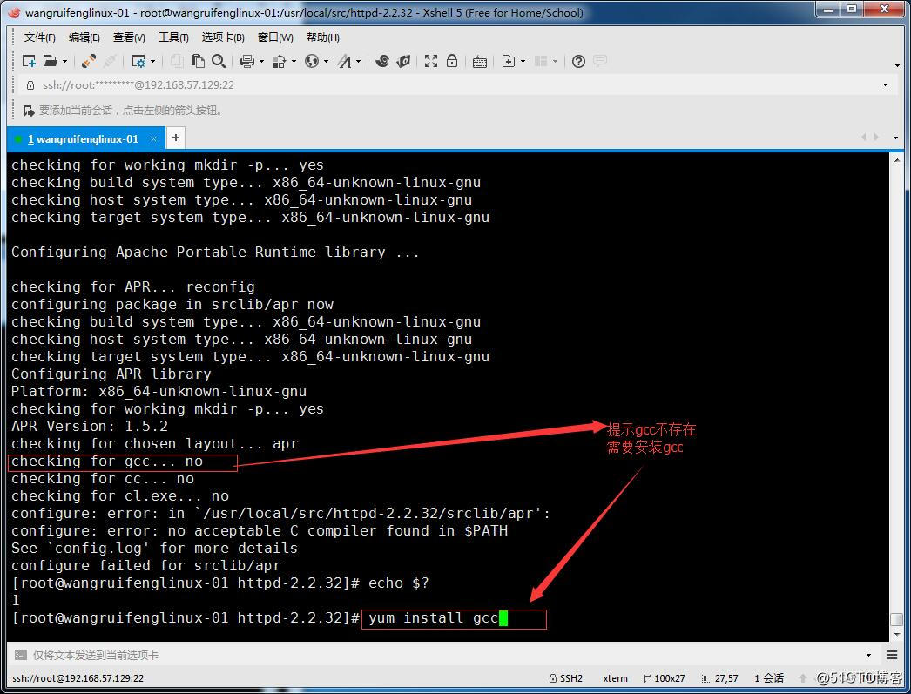Open the compose bar target dropdown arrow
The image size is (911, 694).
click(868, 655)
